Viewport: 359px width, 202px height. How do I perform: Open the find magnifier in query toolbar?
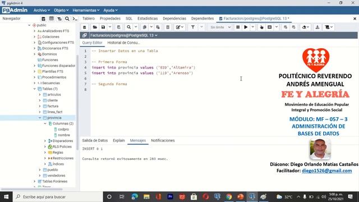pos(129,27)
